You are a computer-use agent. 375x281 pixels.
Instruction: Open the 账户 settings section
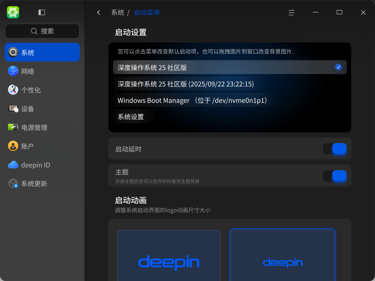tap(42, 146)
